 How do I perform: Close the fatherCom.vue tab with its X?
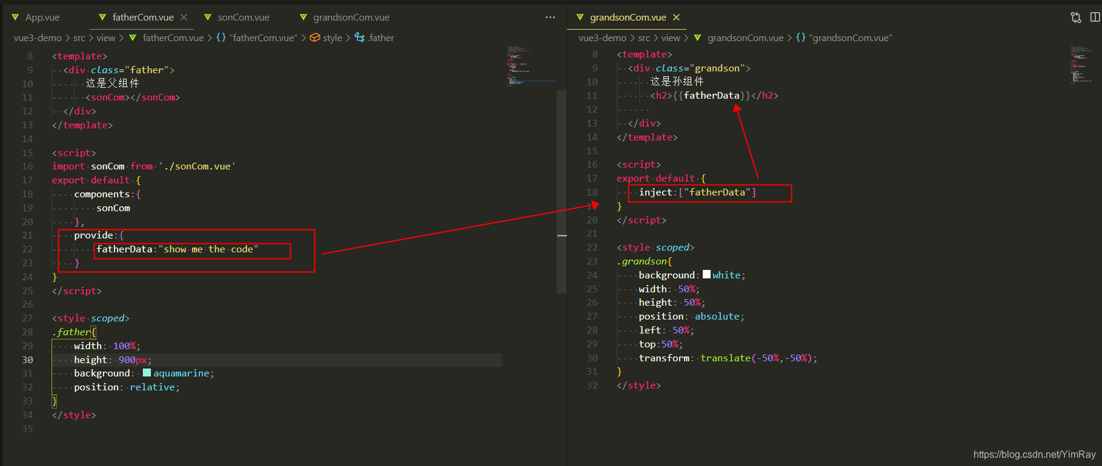tap(184, 18)
